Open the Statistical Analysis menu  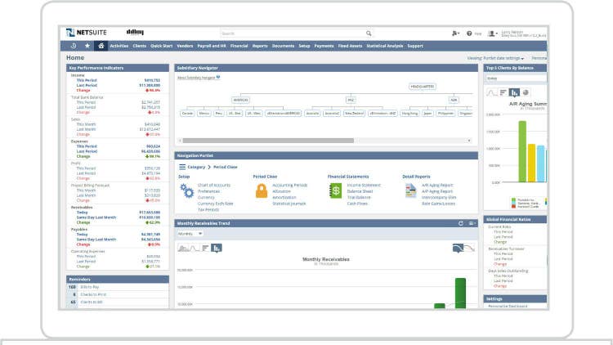[x=385, y=46]
